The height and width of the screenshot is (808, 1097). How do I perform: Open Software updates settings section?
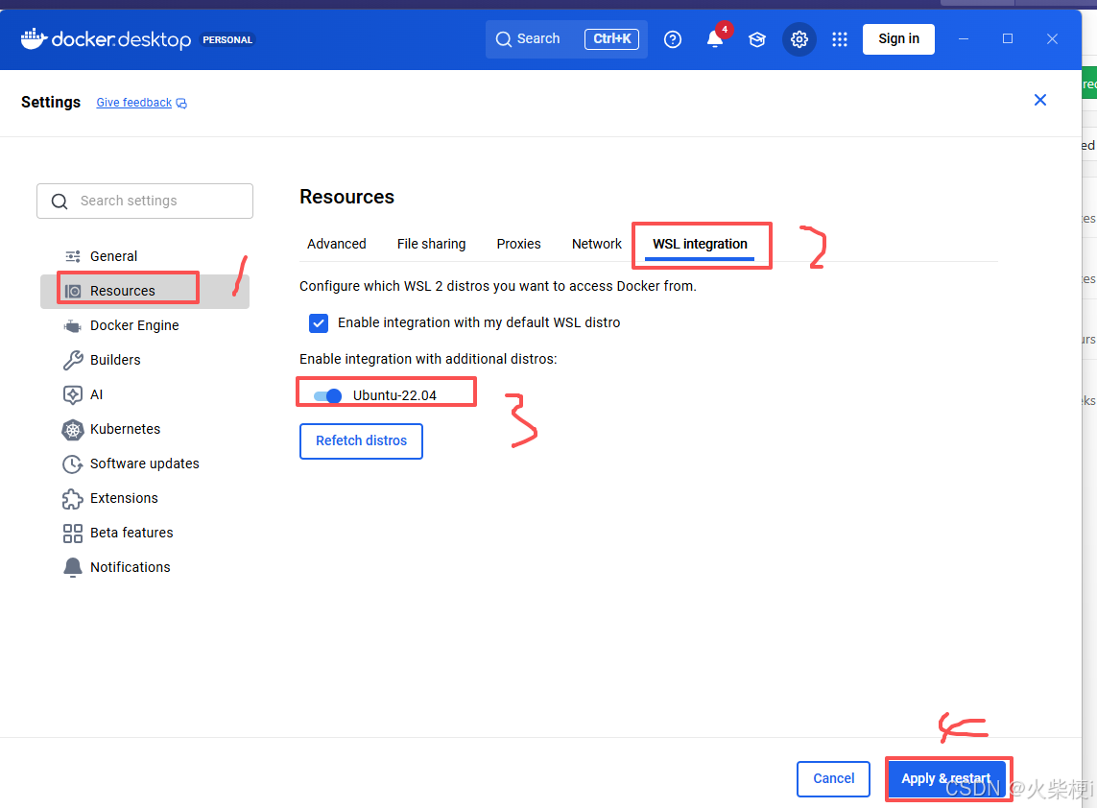[145, 463]
